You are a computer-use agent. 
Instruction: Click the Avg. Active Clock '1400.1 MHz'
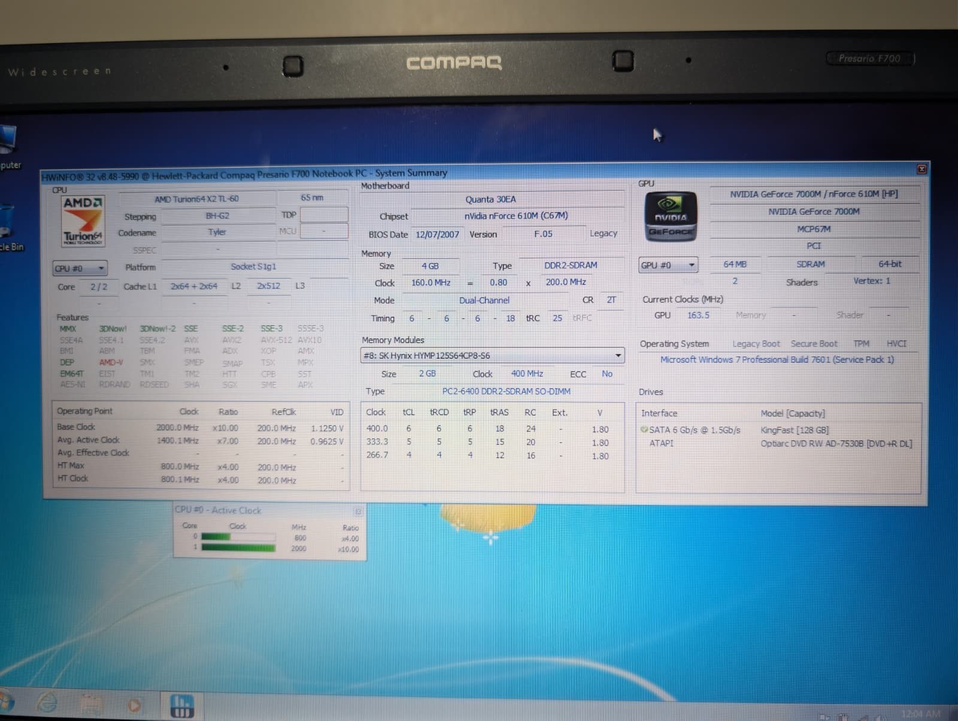tap(177, 440)
